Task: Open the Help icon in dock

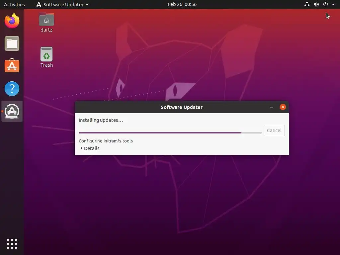Action: coord(12,88)
